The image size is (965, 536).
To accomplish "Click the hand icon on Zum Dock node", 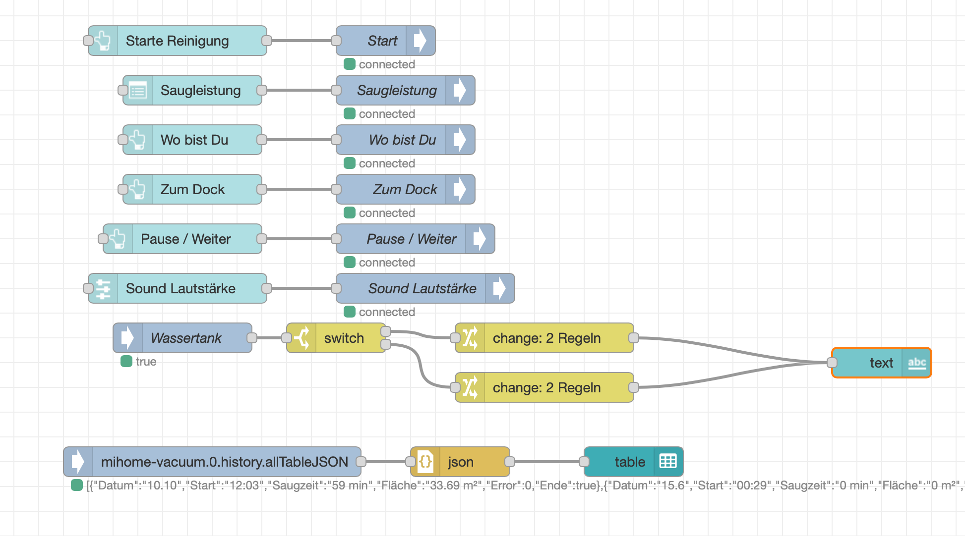I will coord(138,189).
